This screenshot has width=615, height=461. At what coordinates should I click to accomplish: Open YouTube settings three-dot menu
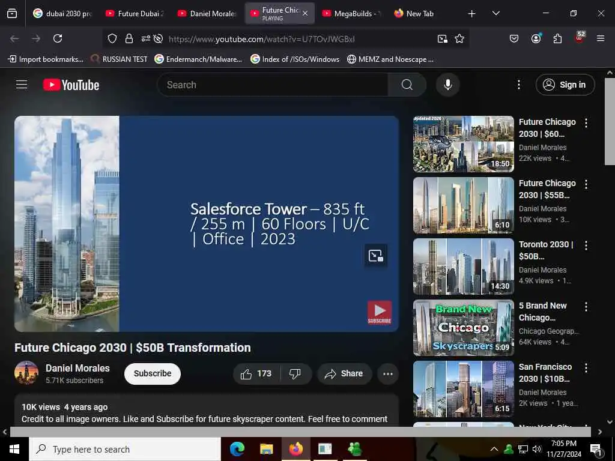[518, 85]
